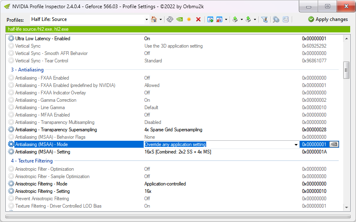Click the NVIDIA reset button beside 0x00000001
This screenshot has width=356, height=222.
(334, 144)
